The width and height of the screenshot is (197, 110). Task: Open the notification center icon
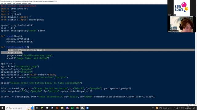(x=194, y=108)
